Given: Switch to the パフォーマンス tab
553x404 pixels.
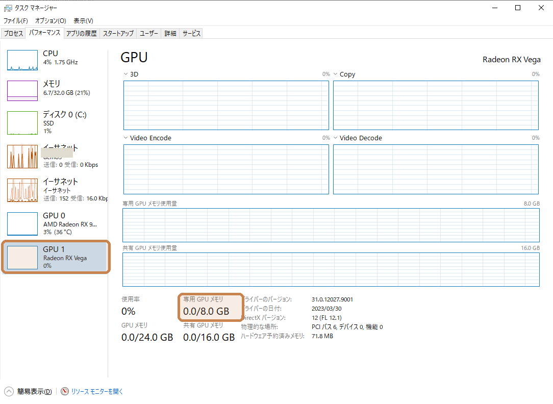Looking at the screenshot, I should (45, 33).
